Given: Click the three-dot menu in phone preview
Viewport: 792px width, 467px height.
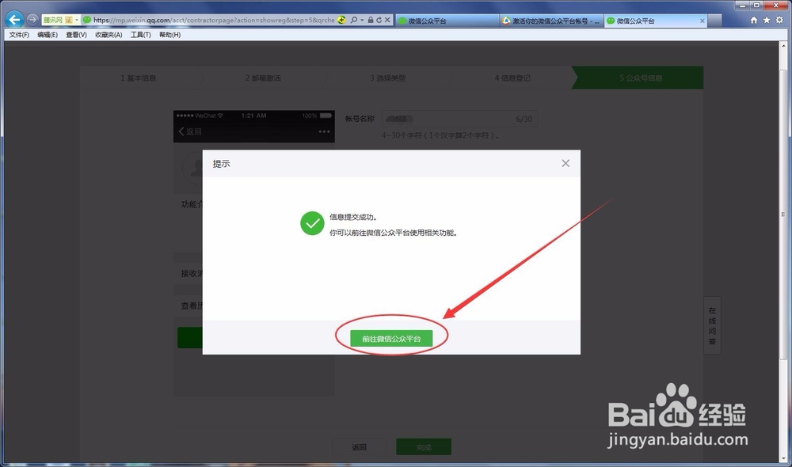Looking at the screenshot, I should [324, 131].
